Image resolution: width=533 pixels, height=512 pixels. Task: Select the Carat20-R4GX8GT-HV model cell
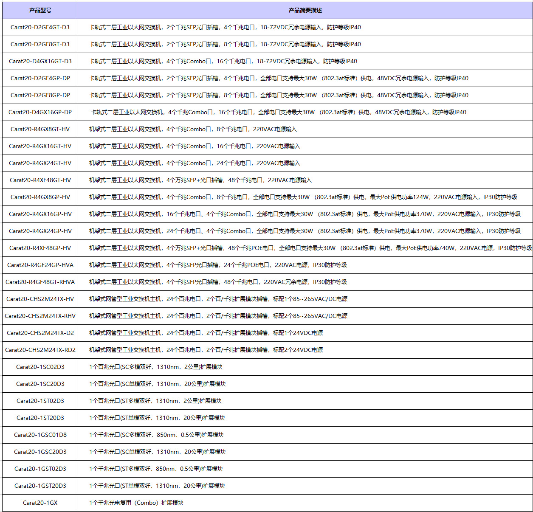click(x=40, y=129)
